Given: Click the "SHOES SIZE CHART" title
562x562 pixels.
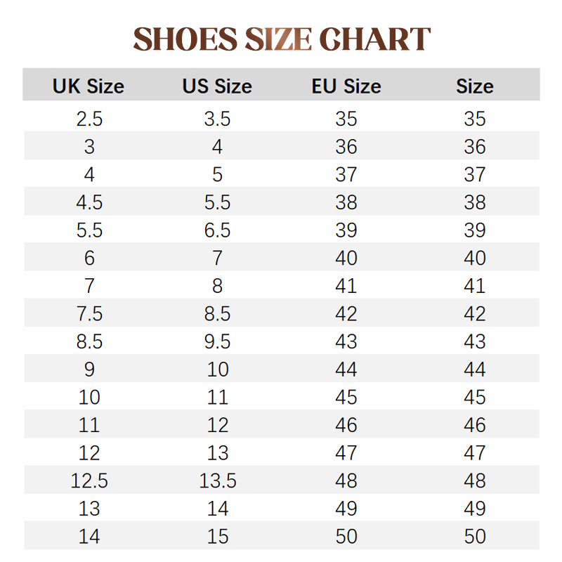Looking at the screenshot, I should click(281, 39).
